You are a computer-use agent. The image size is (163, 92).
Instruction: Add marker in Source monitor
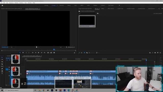click(x=23, y=53)
